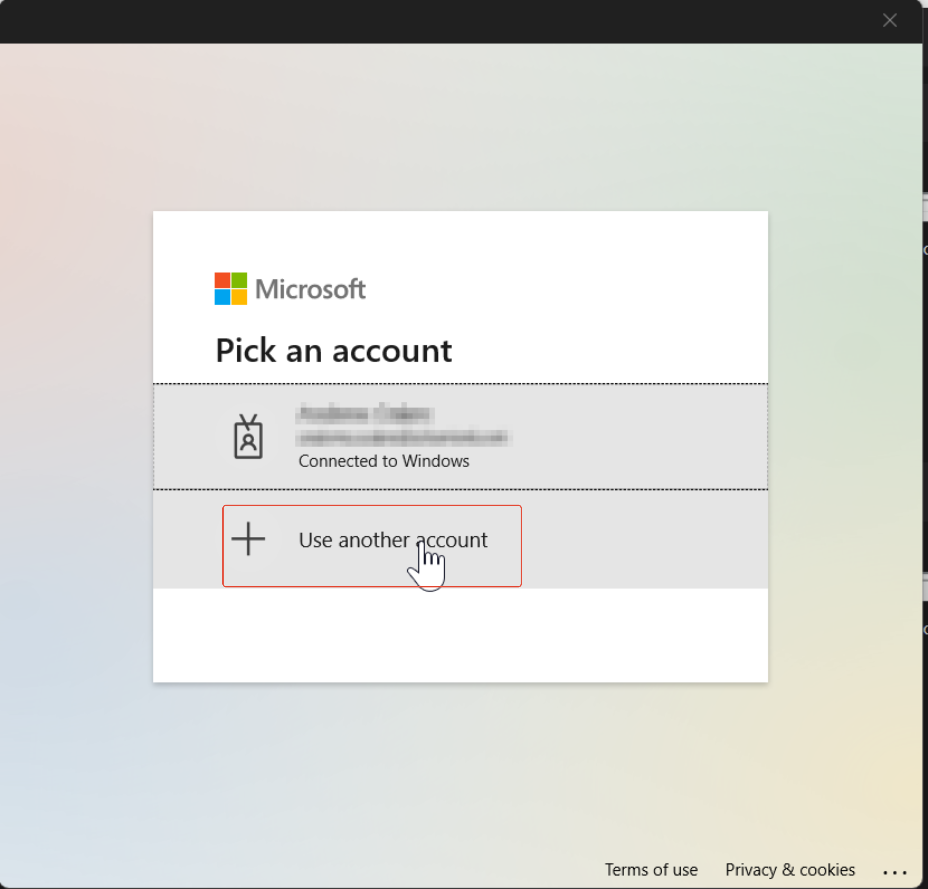The width and height of the screenshot is (928, 889).
Task: Close the sign-in window with X
Action: (890, 20)
